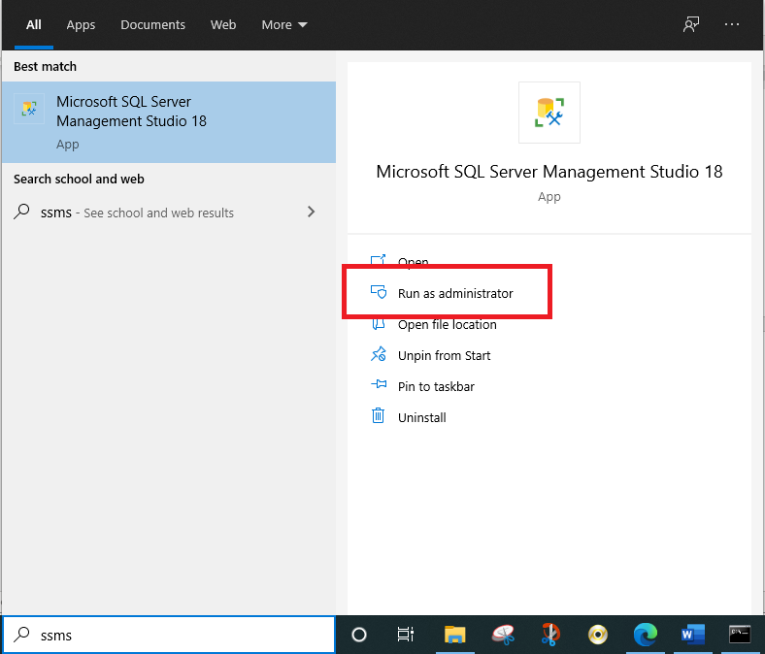Open File Explorer from the taskbar
Image resolution: width=765 pixels, height=654 pixels.
tap(454, 635)
